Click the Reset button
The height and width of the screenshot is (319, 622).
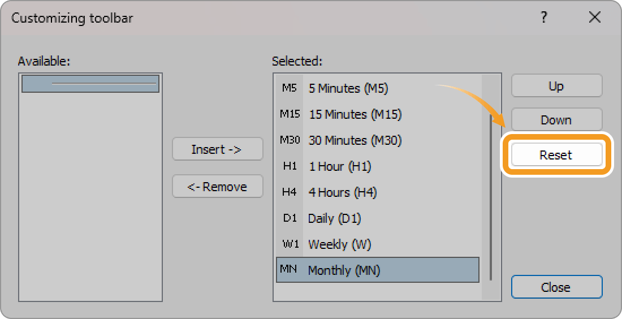(x=556, y=154)
